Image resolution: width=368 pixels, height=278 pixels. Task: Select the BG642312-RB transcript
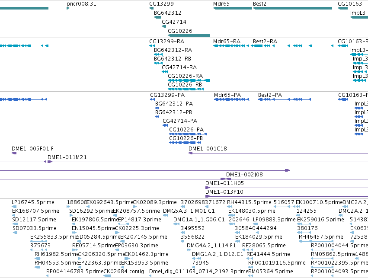(158, 63)
